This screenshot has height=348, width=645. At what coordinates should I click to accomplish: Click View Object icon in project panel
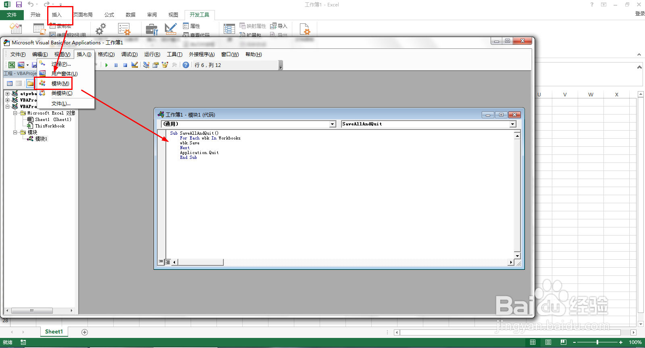[x=19, y=83]
